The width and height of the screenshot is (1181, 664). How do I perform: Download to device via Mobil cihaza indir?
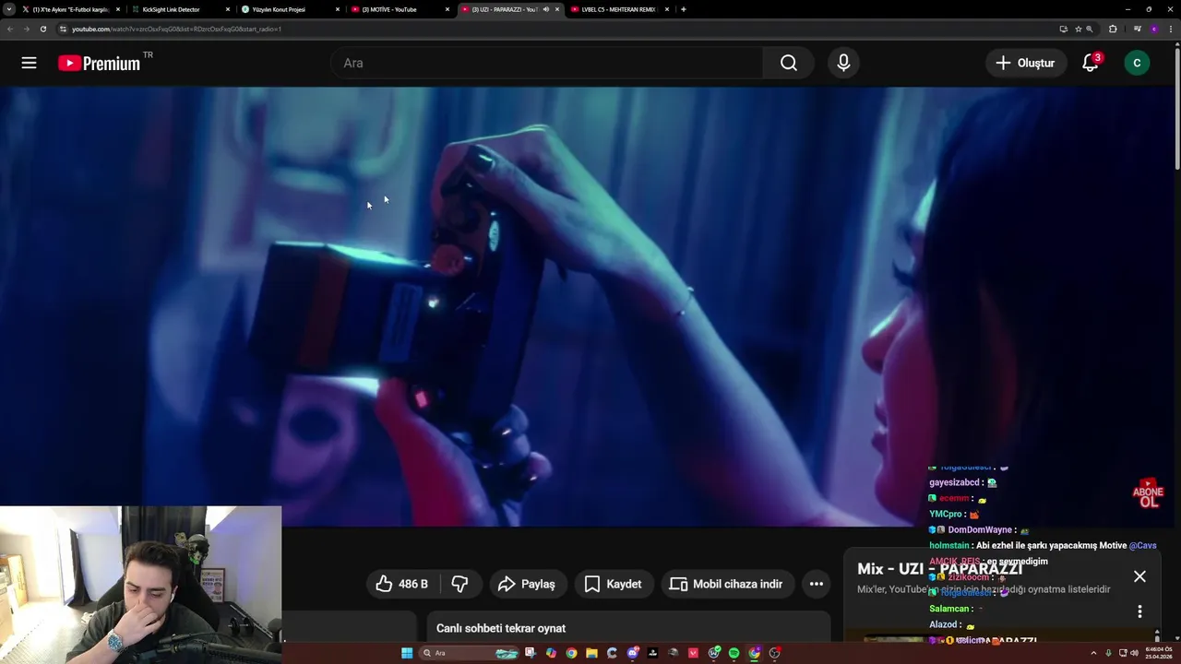click(x=726, y=584)
